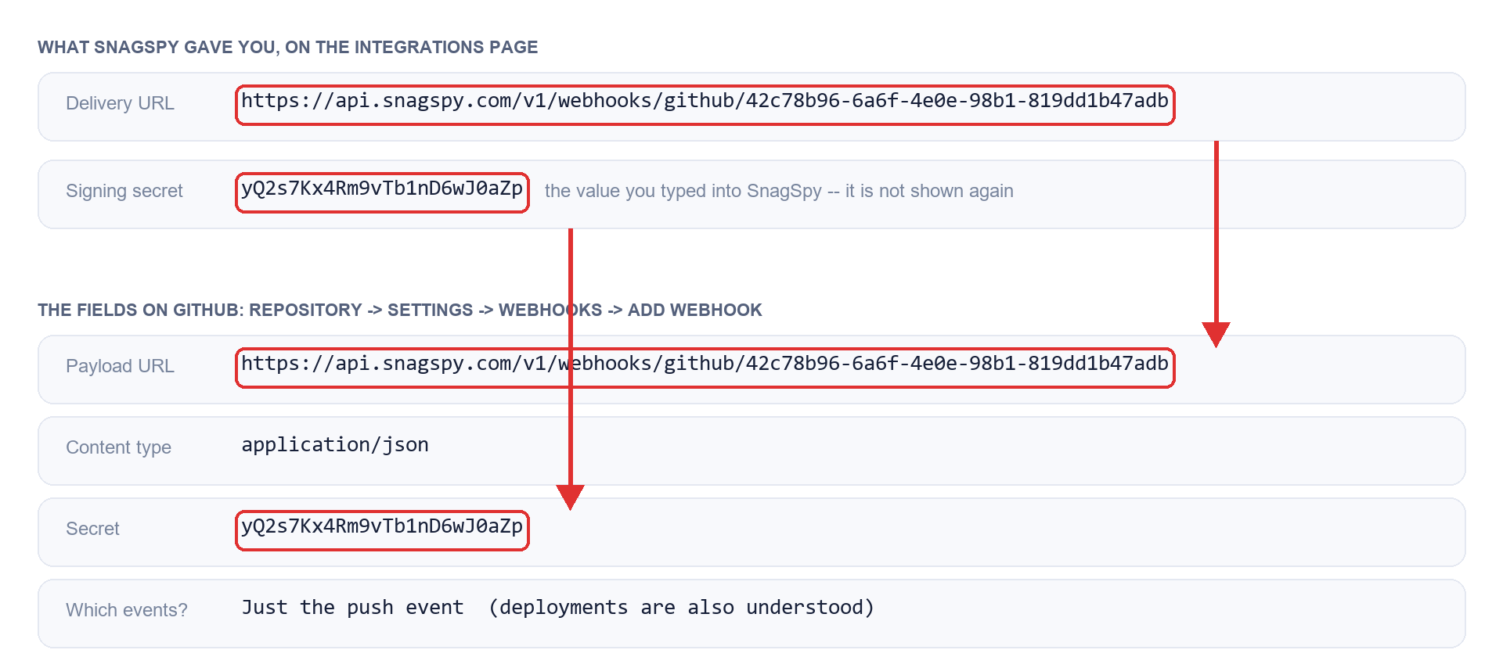This screenshot has height=657, width=1503.
Task: Click the 'Just the push event' text
Action: pyautogui.click(x=352, y=608)
